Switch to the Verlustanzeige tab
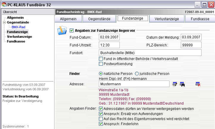The image size is (215, 129). click(166, 19)
